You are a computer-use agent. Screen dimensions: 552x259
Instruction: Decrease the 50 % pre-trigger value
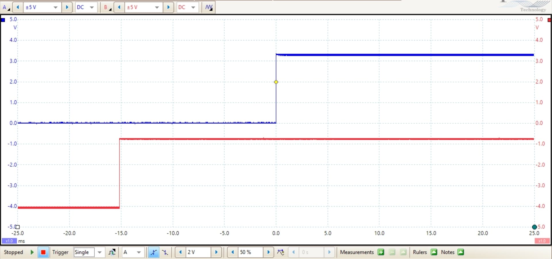(x=232, y=252)
